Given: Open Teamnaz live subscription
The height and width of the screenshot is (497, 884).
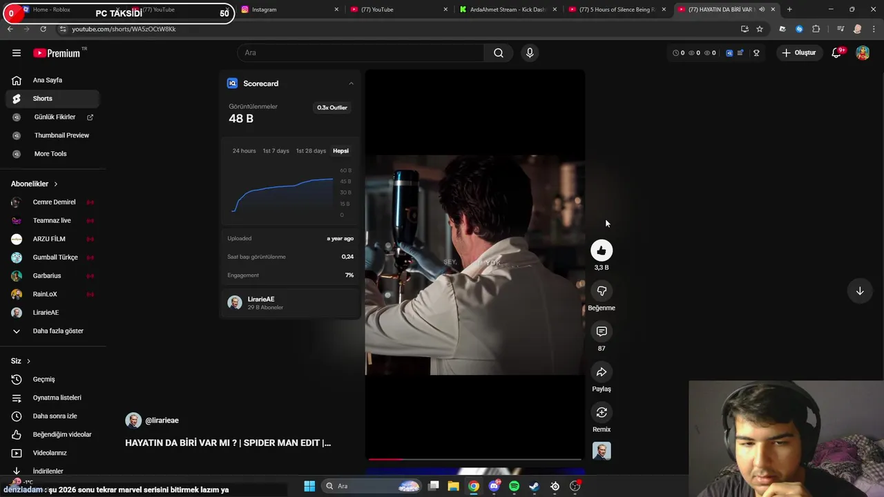Looking at the screenshot, I should (x=52, y=221).
